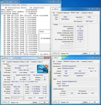Click the ASUSTeK Computer INC manufacturer field

tap(79, 66)
